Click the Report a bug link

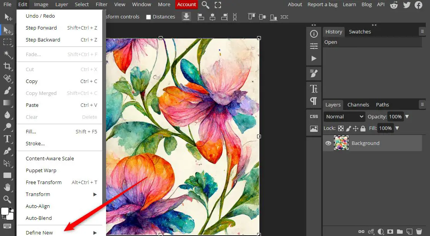pyautogui.click(x=322, y=4)
